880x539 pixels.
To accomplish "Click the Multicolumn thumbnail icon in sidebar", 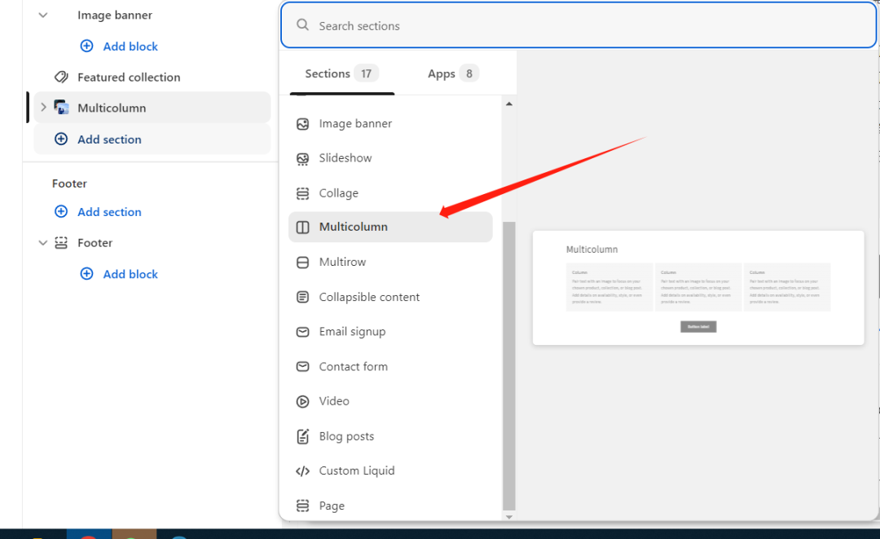I will (x=61, y=108).
